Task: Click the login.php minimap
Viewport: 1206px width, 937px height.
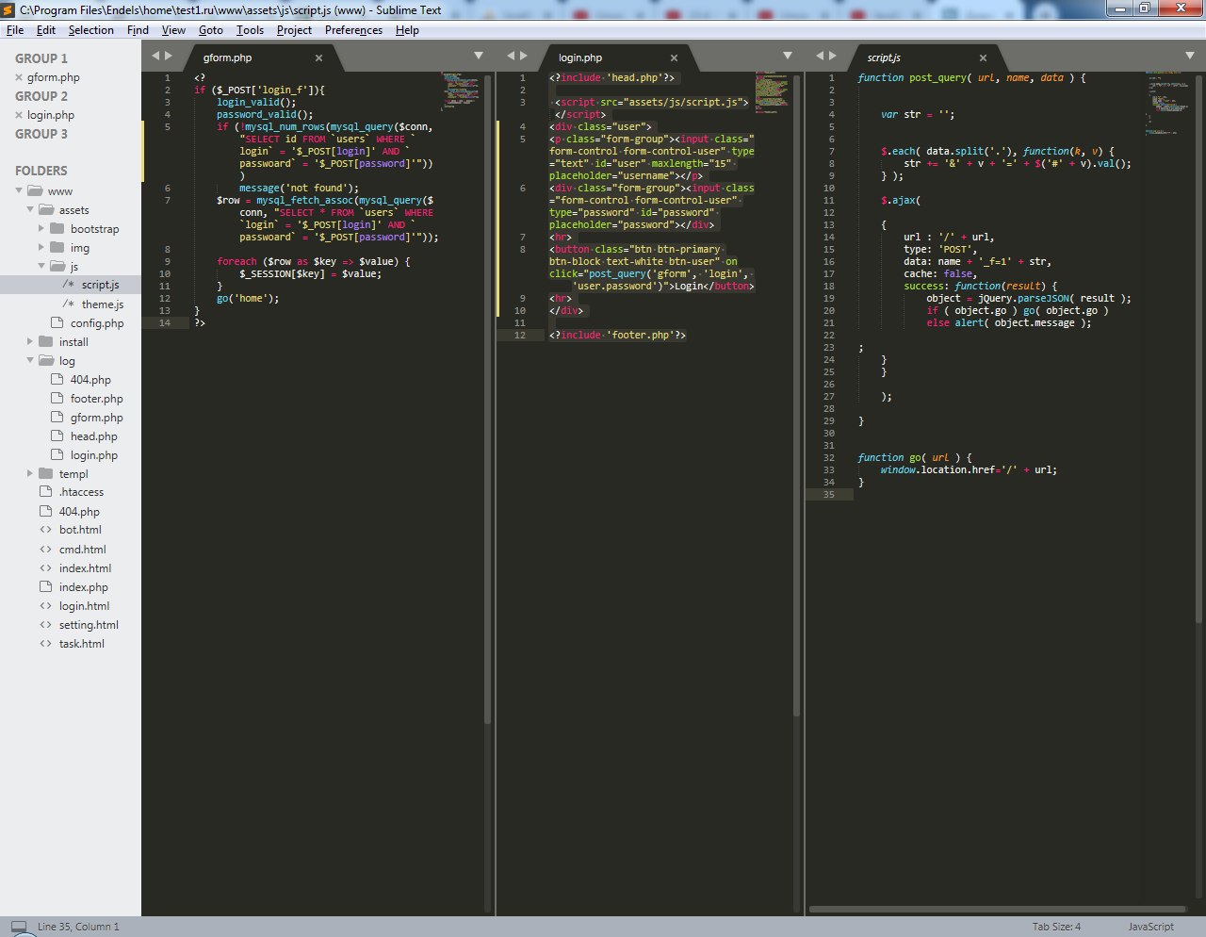Action: [773, 91]
